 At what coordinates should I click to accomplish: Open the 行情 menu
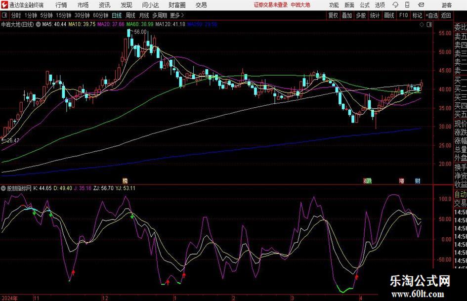click(61, 5)
